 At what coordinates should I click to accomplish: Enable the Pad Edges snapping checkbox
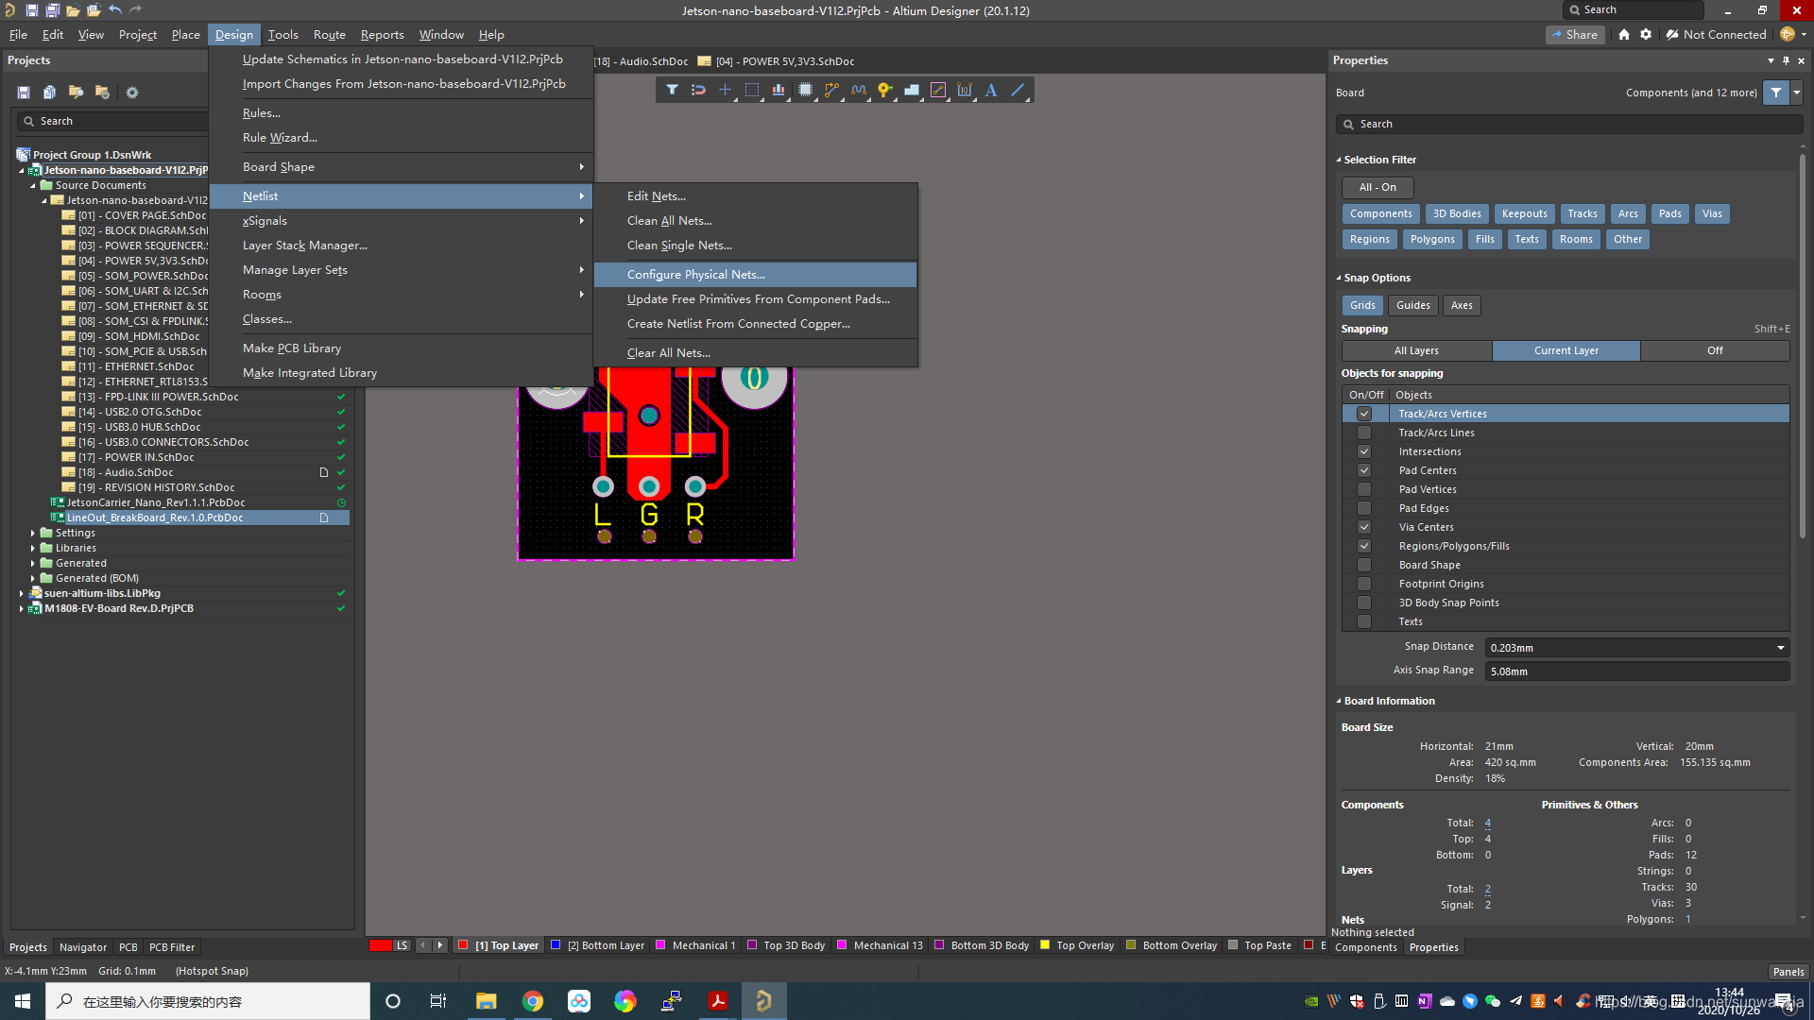pos(1364,508)
